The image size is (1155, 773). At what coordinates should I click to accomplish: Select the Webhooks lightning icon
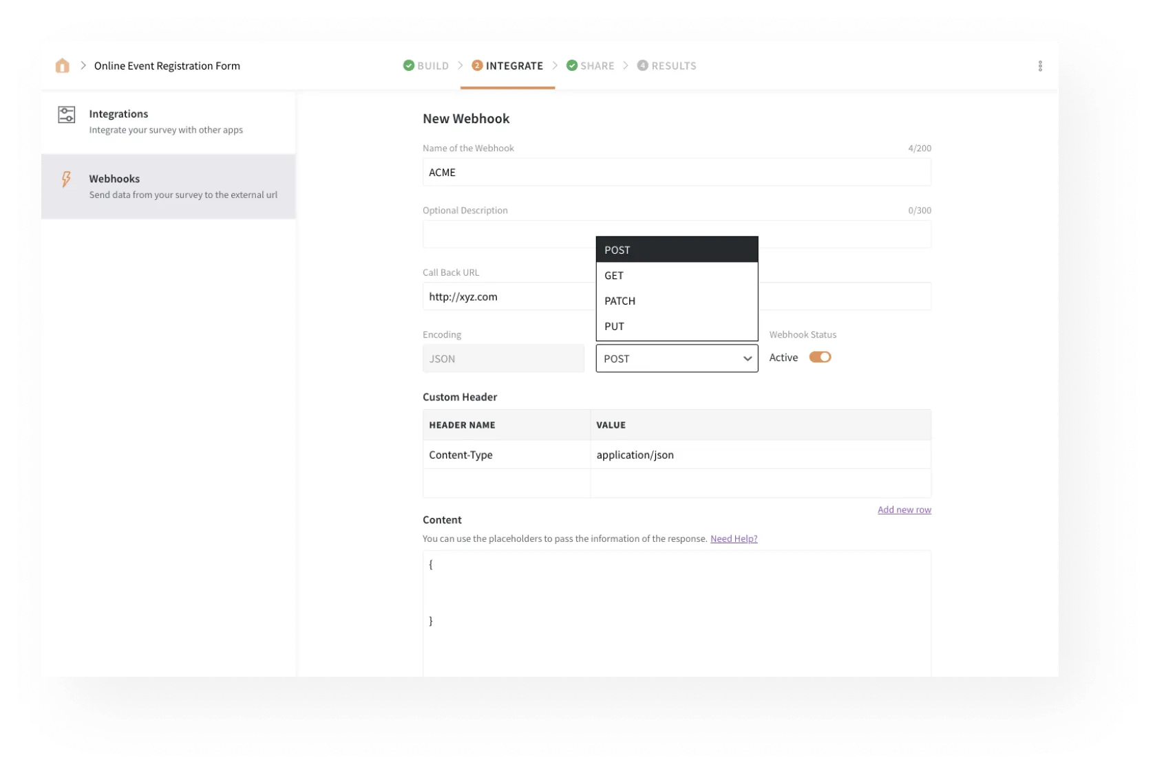pos(65,179)
